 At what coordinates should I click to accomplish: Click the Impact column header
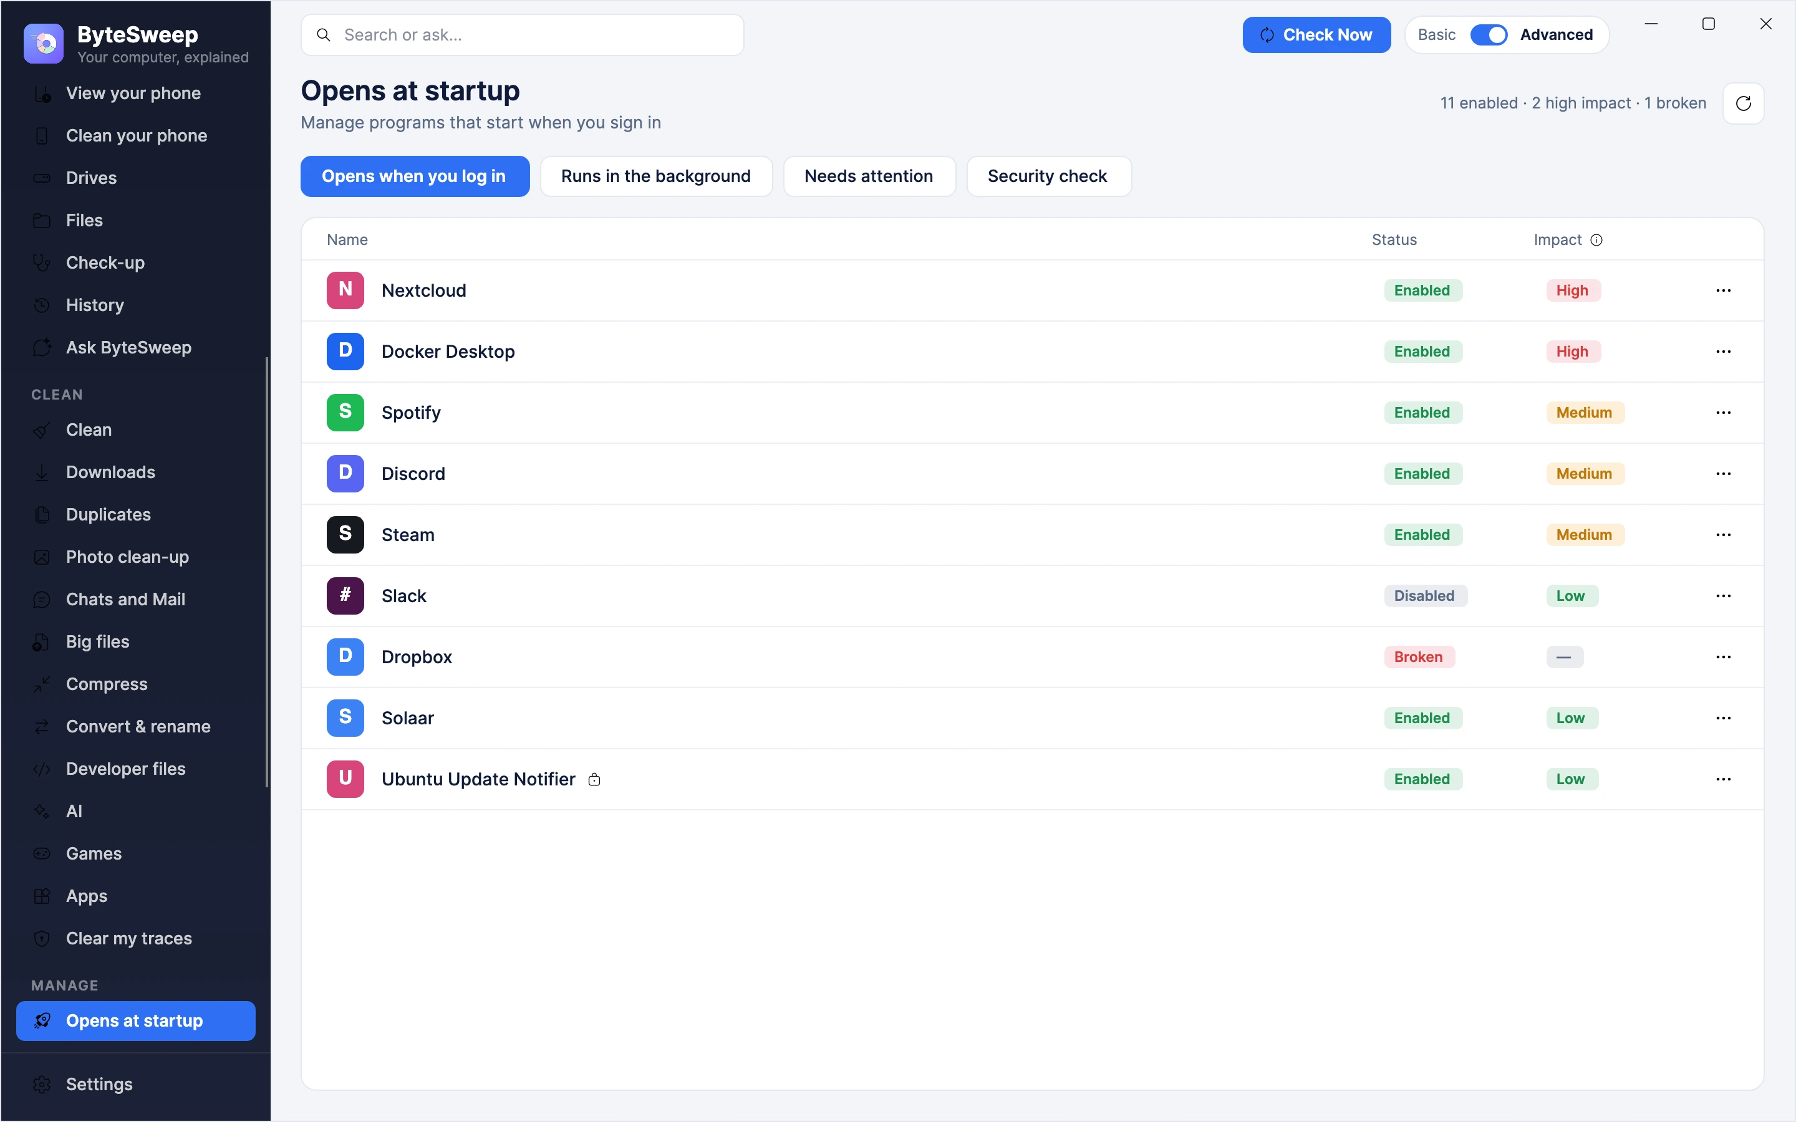point(1557,240)
